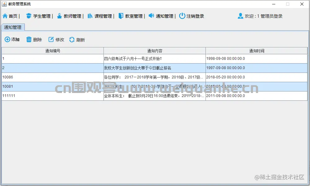Click the 删除 button label
The image size is (310, 186).
tap(38, 40)
